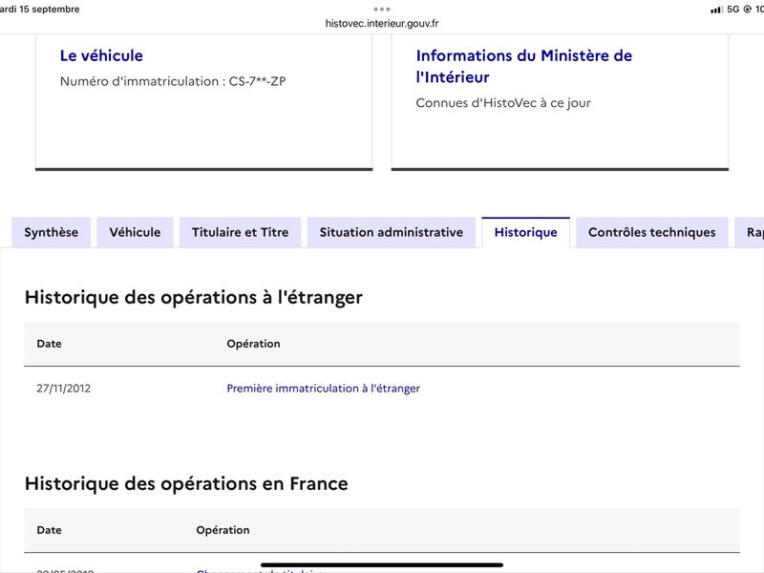Click Historique des opérations en France heading

[x=186, y=483]
